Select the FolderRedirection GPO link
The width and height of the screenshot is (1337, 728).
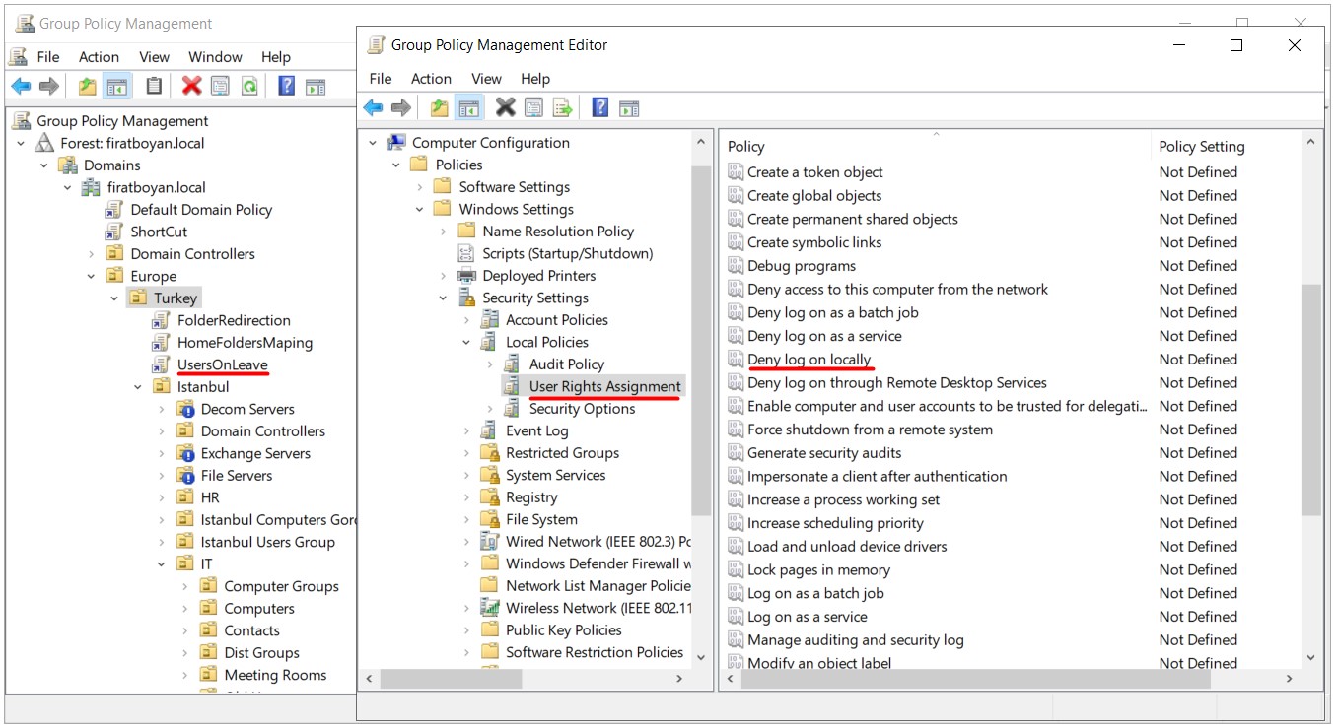point(234,320)
